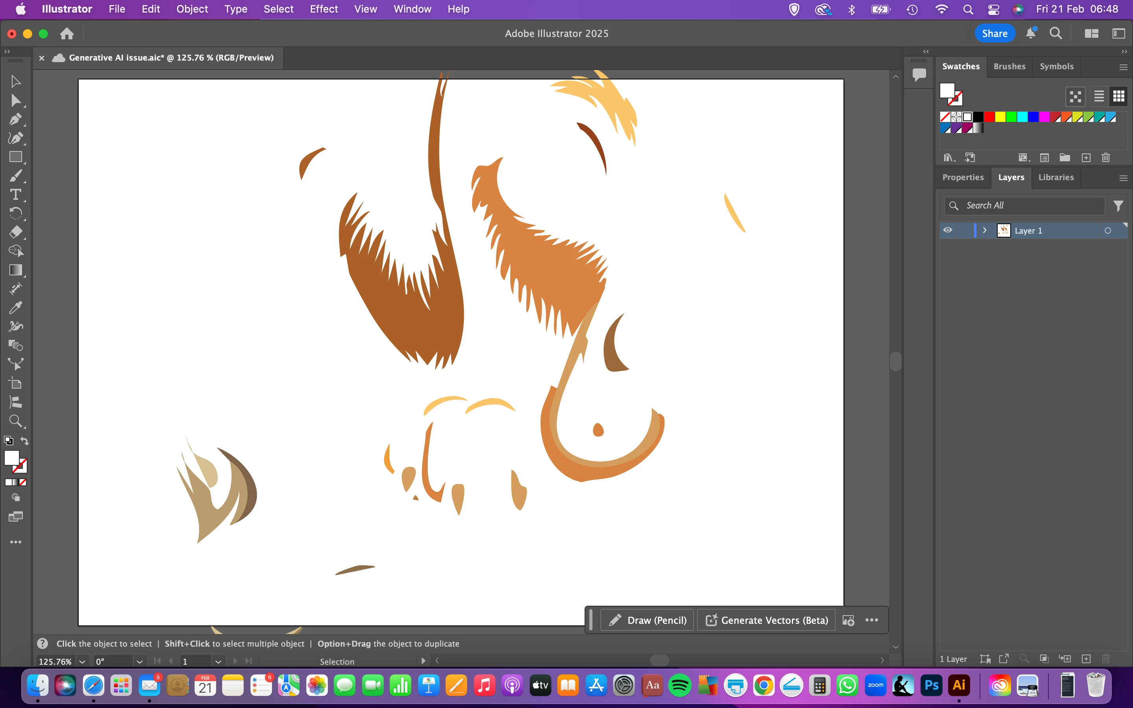Switch swatches to list view
Image resolution: width=1133 pixels, height=708 pixels.
(x=1099, y=96)
